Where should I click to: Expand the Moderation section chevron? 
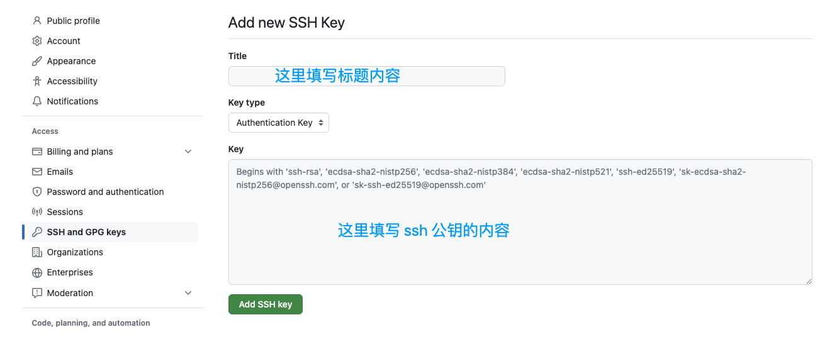click(188, 293)
